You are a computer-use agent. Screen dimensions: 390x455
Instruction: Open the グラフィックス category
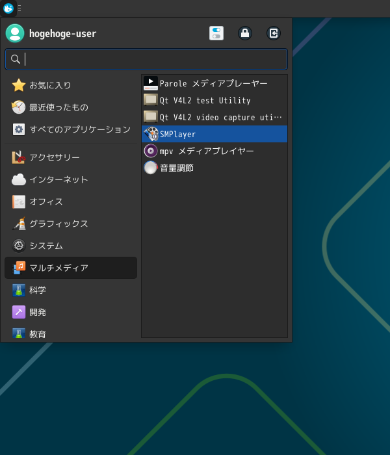pyautogui.click(x=58, y=224)
